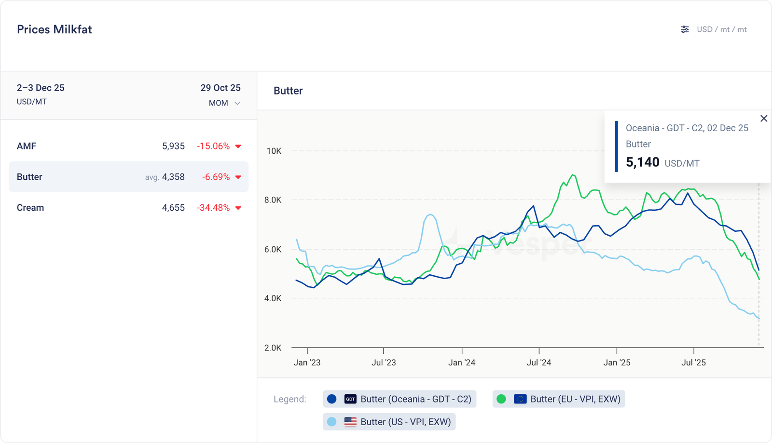Open the unit settings sliders icon

685,29
